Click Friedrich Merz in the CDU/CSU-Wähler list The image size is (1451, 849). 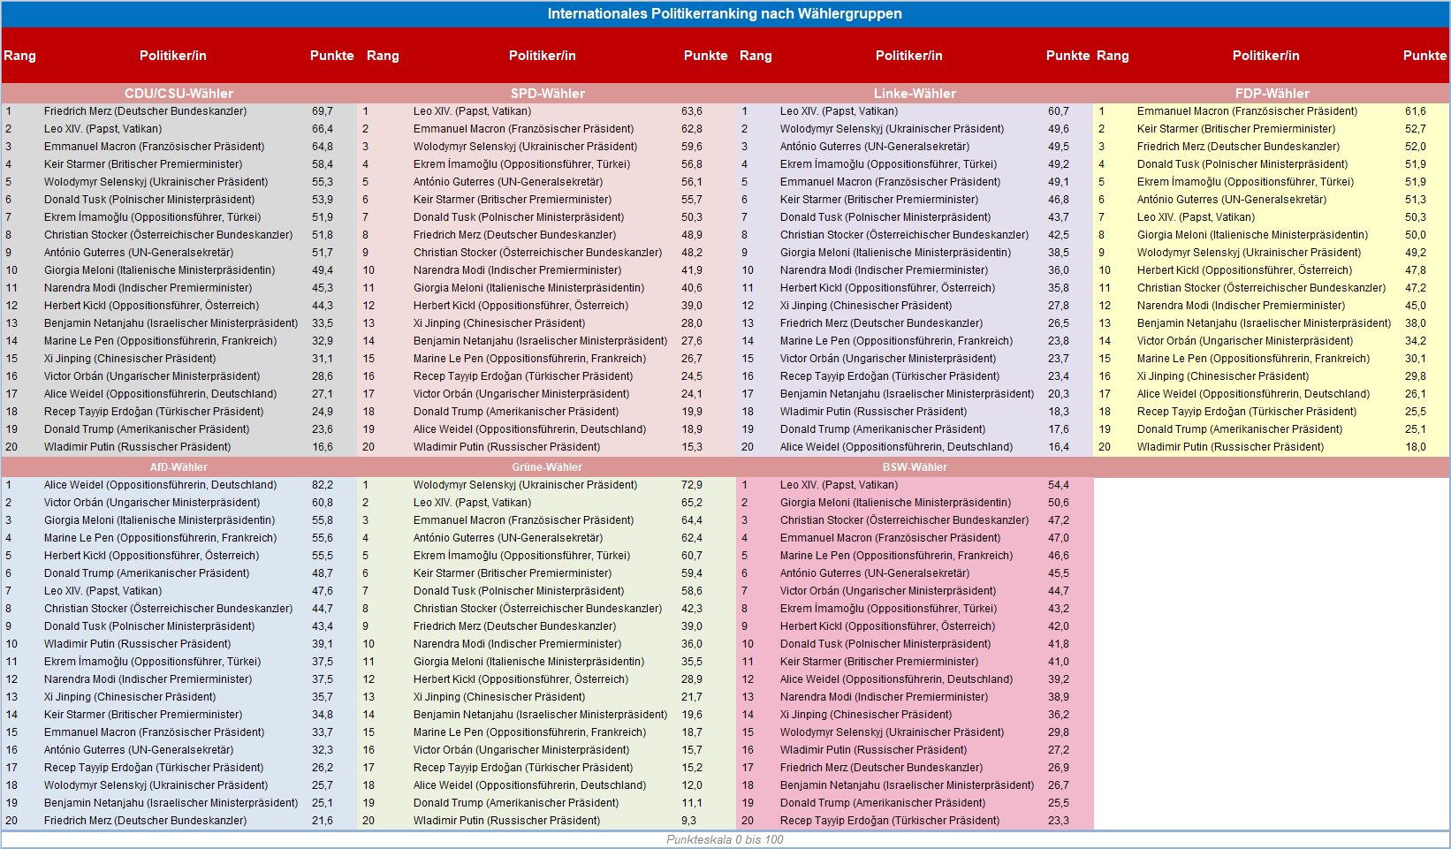coord(145,111)
